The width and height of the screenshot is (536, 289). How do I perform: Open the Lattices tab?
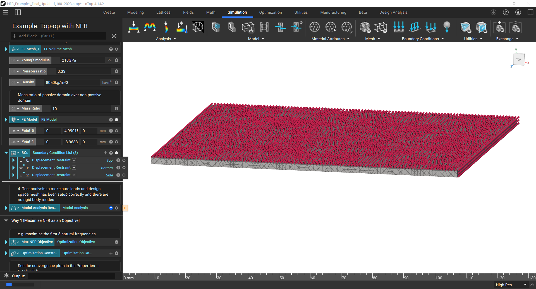tap(163, 12)
